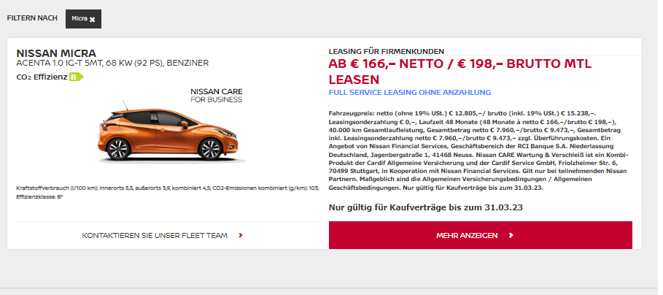Click the green CO2 efficiency B badge
The height and width of the screenshot is (295, 663).
point(77,77)
